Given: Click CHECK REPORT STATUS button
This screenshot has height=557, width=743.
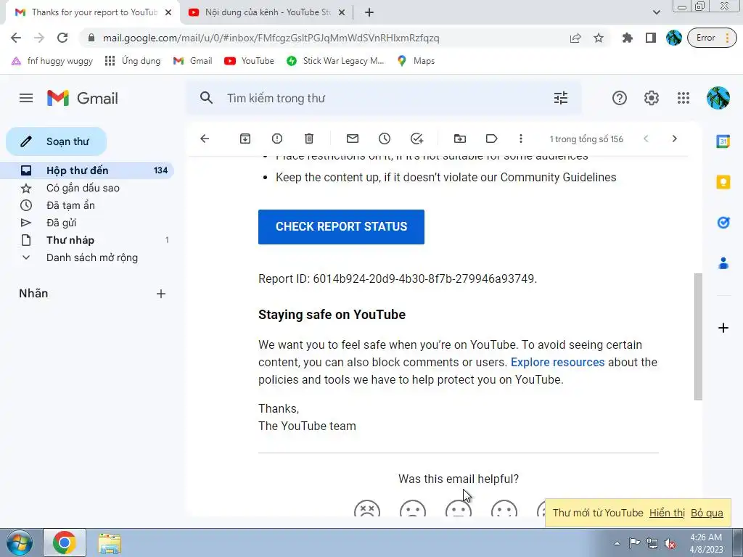Looking at the screenshot, I should pyautogui.click(x=341, y=227).
